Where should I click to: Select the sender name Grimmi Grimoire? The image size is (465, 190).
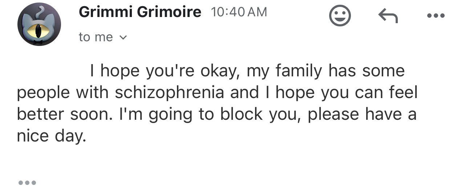pyautogui.click(x=140, y=12)
